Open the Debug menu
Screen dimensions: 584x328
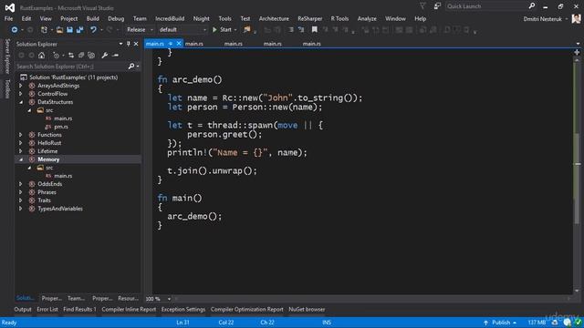click(116, 18)
